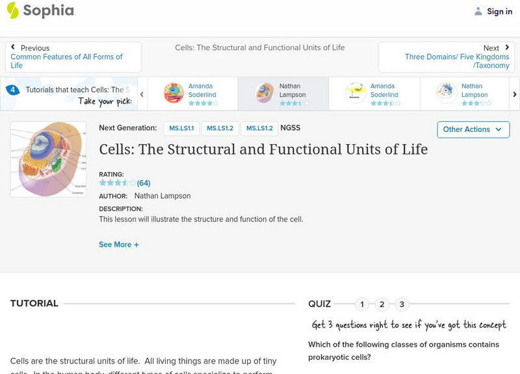
Task: Go to Previous lesson Common Features
Action: click(73, 56)
